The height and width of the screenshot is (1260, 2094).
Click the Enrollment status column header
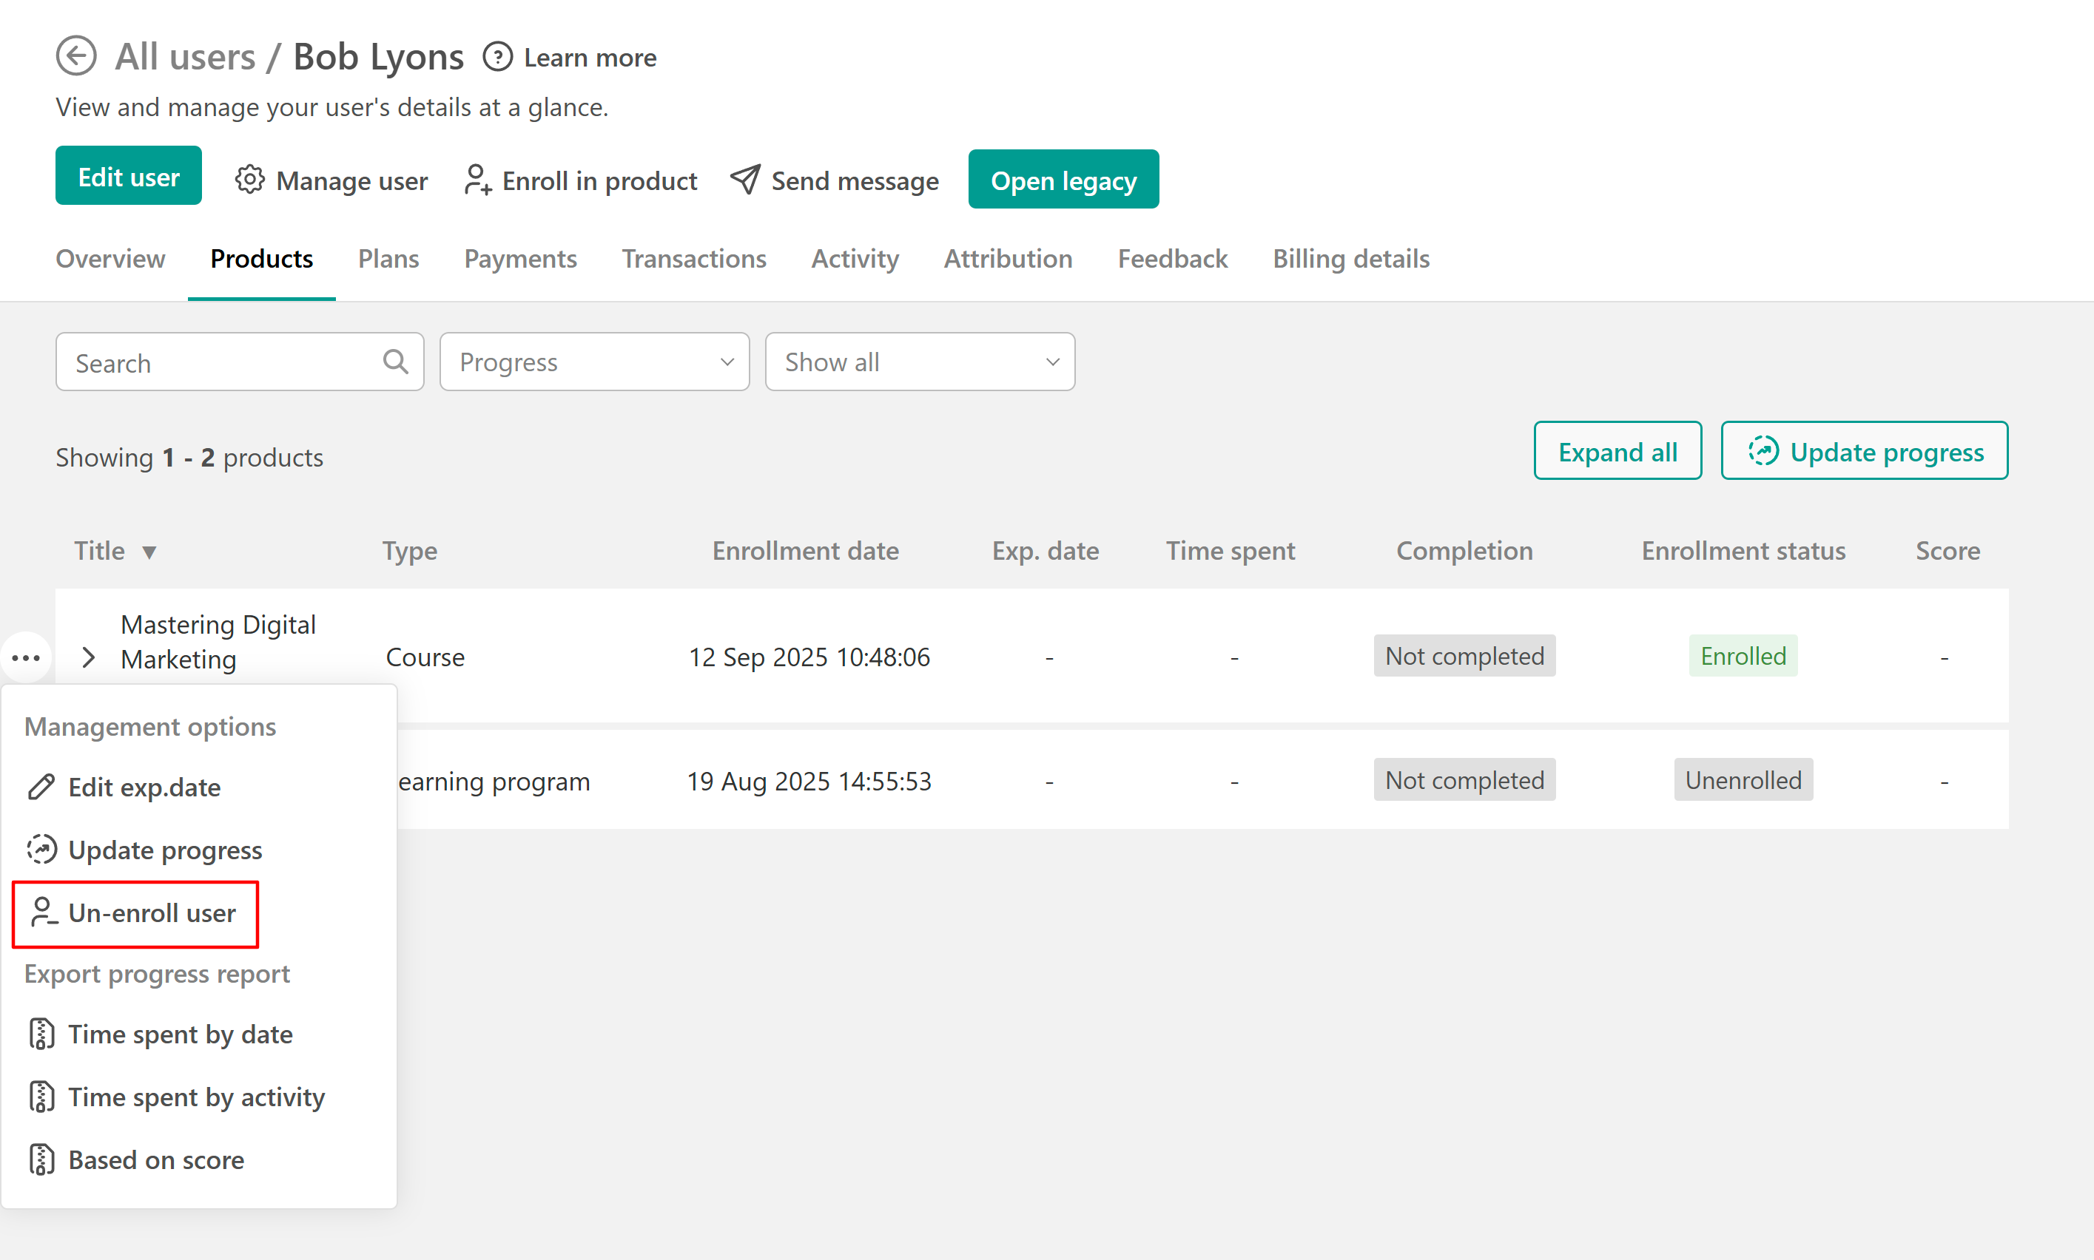tap(1743, 551)
